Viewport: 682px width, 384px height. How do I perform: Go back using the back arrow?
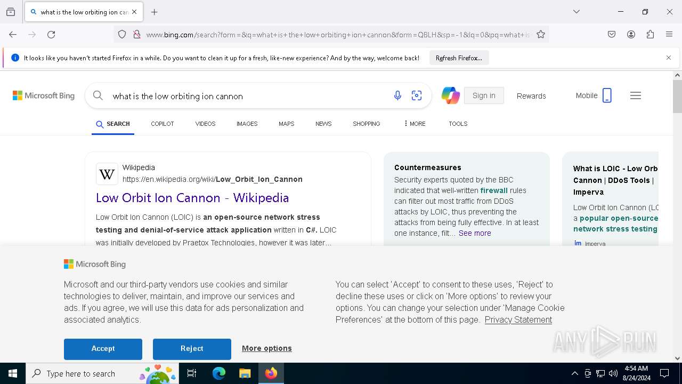click(x=13, y=34)
